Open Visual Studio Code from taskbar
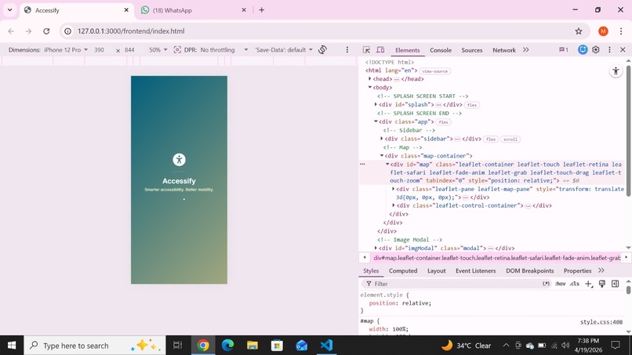632x355 pixels. (326, 346)
